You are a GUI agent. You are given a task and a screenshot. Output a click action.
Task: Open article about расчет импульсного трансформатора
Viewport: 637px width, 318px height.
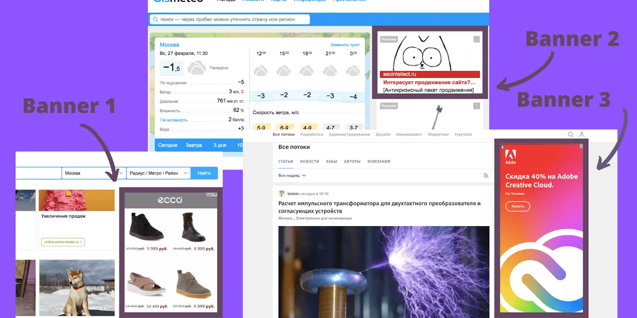tap(379, 207)
